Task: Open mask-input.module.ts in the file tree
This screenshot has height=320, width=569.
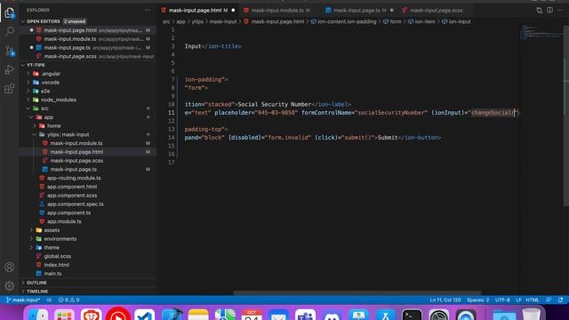Action: 76,143
